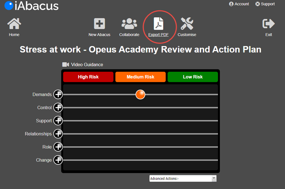The height and width of the screenshot is (189, 285).
Task: Expand the Change plus button
Action: (x=58, y=160)
